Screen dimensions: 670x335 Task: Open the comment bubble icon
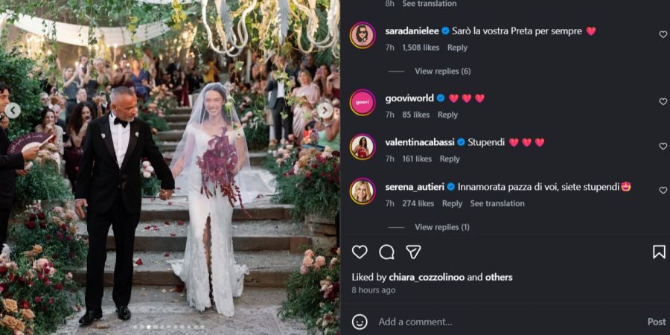386,252
